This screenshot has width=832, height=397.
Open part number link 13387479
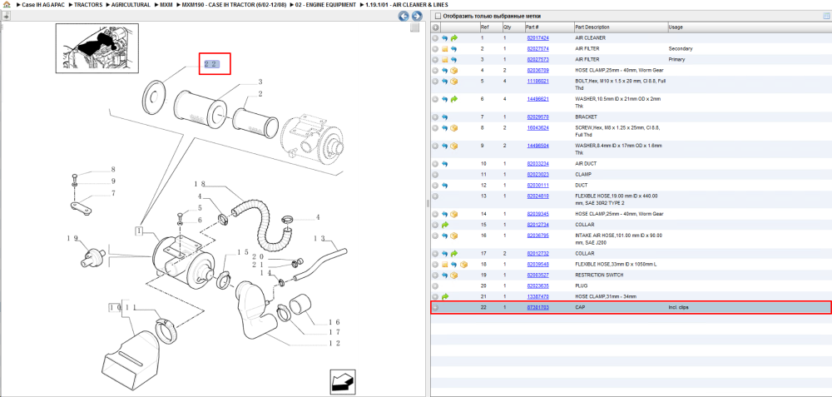(537, 296)
